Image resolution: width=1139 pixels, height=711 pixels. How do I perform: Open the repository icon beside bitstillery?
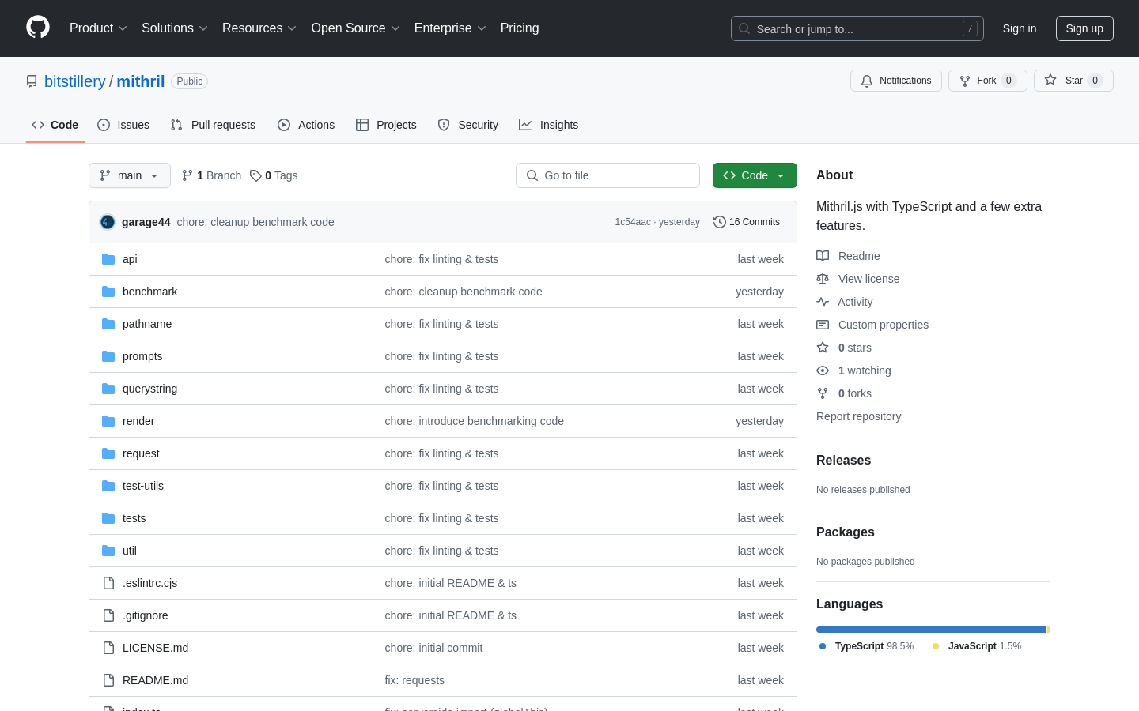[32, 81]
